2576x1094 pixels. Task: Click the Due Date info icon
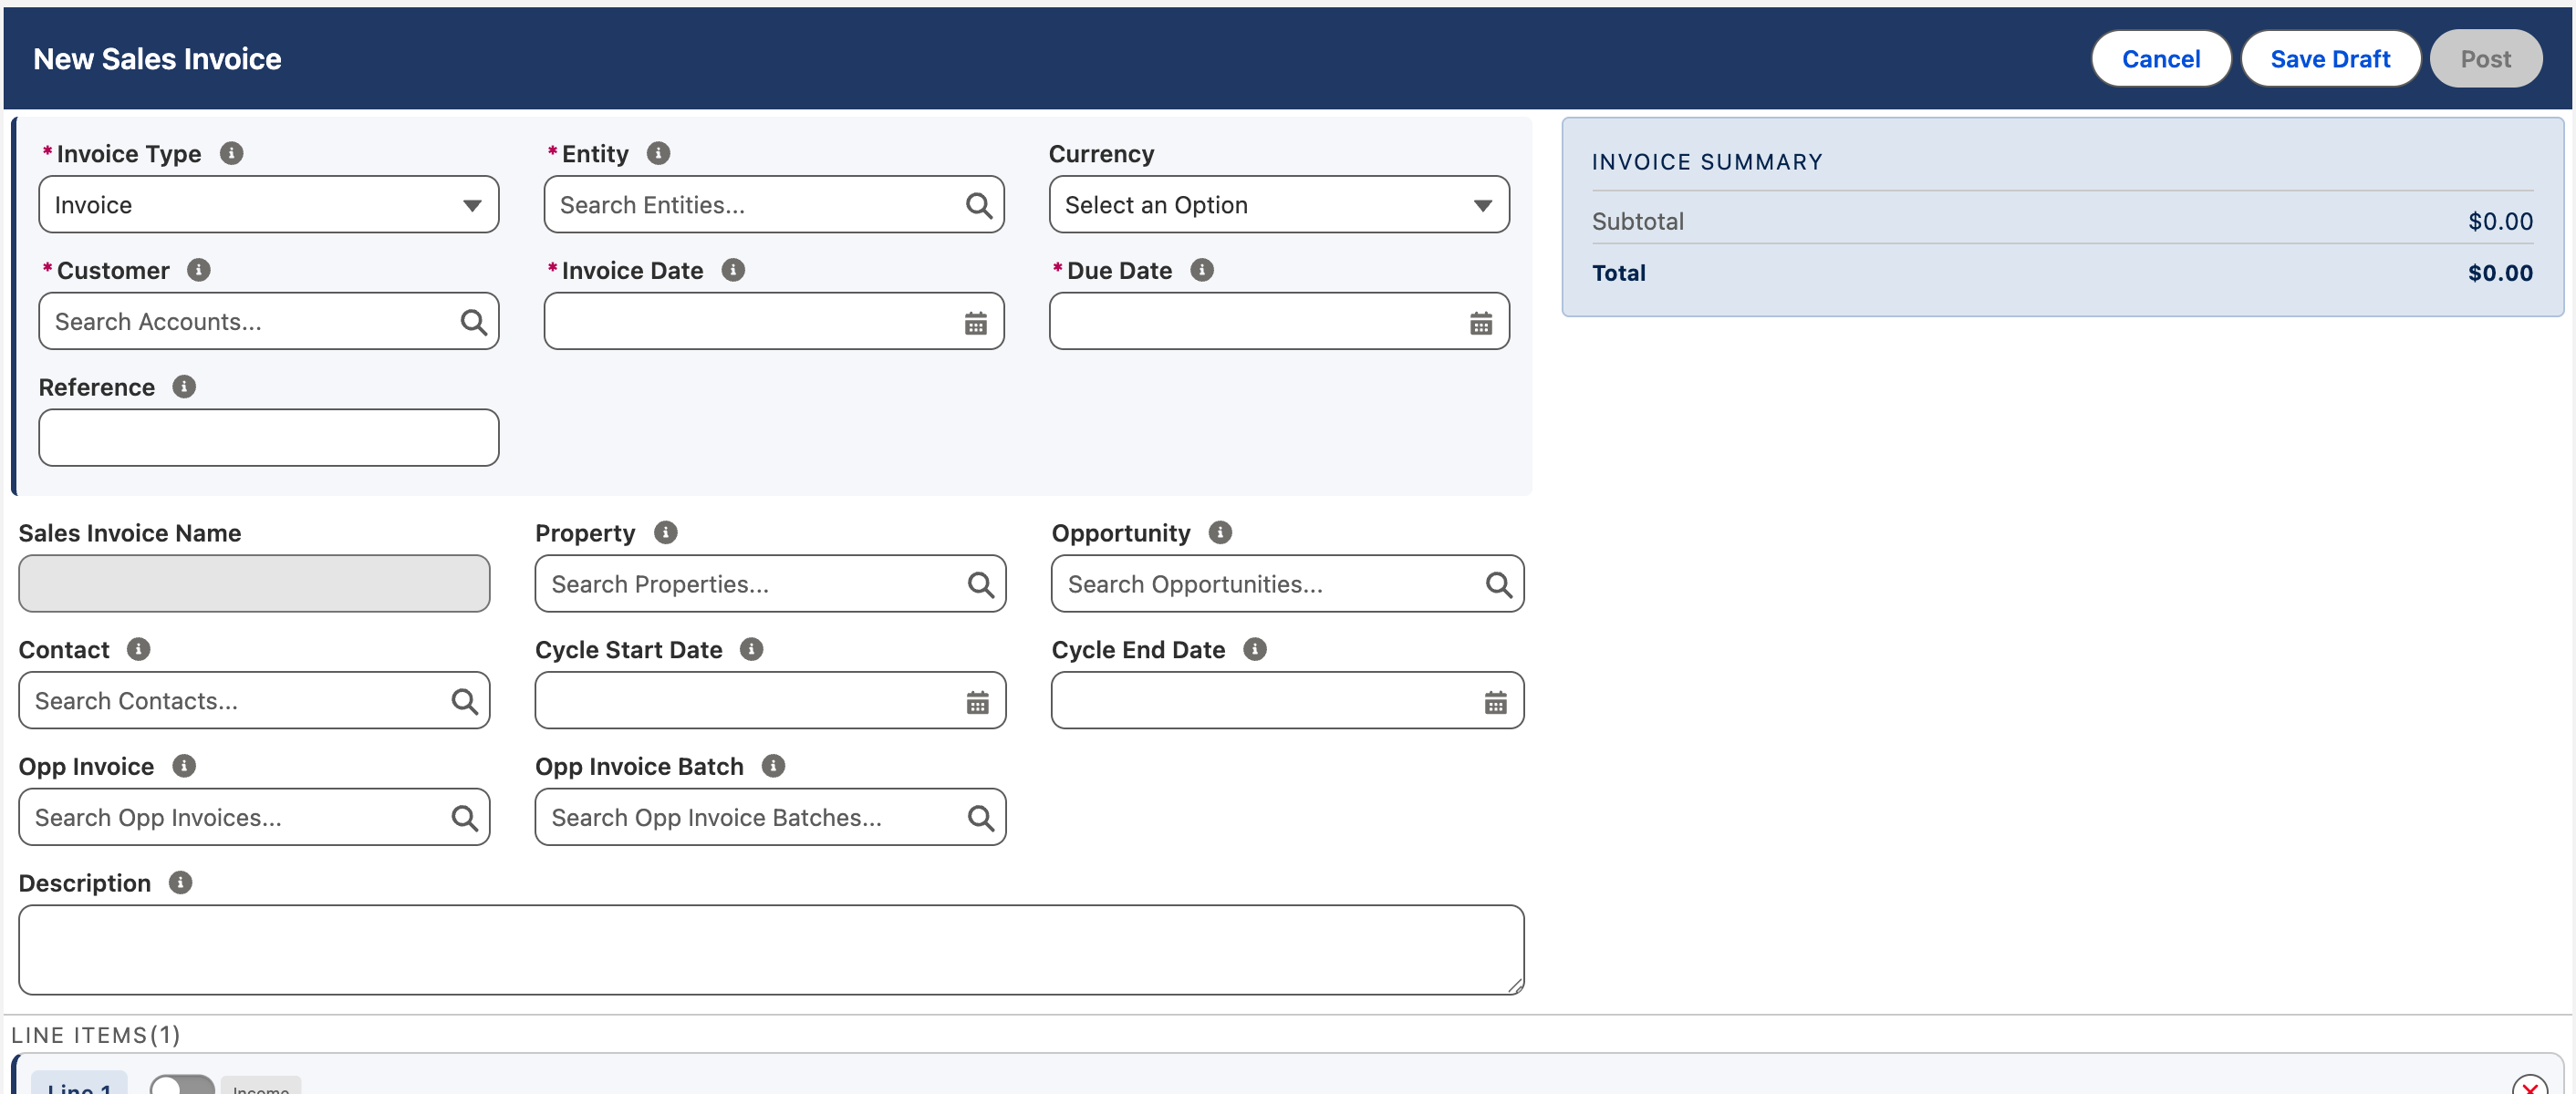[1202, 270]
